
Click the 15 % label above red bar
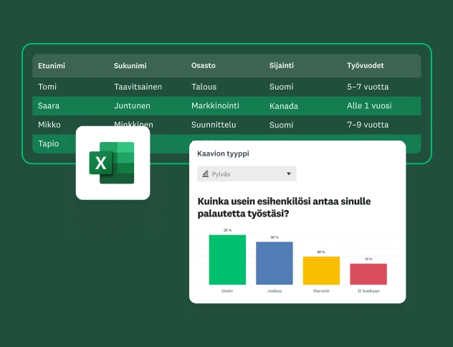point(368,259)
